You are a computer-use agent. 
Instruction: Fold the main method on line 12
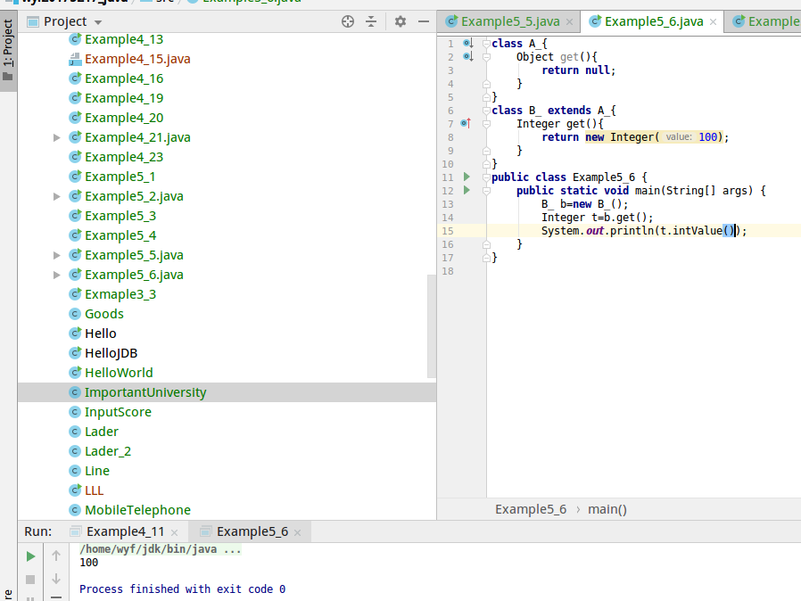486,191
